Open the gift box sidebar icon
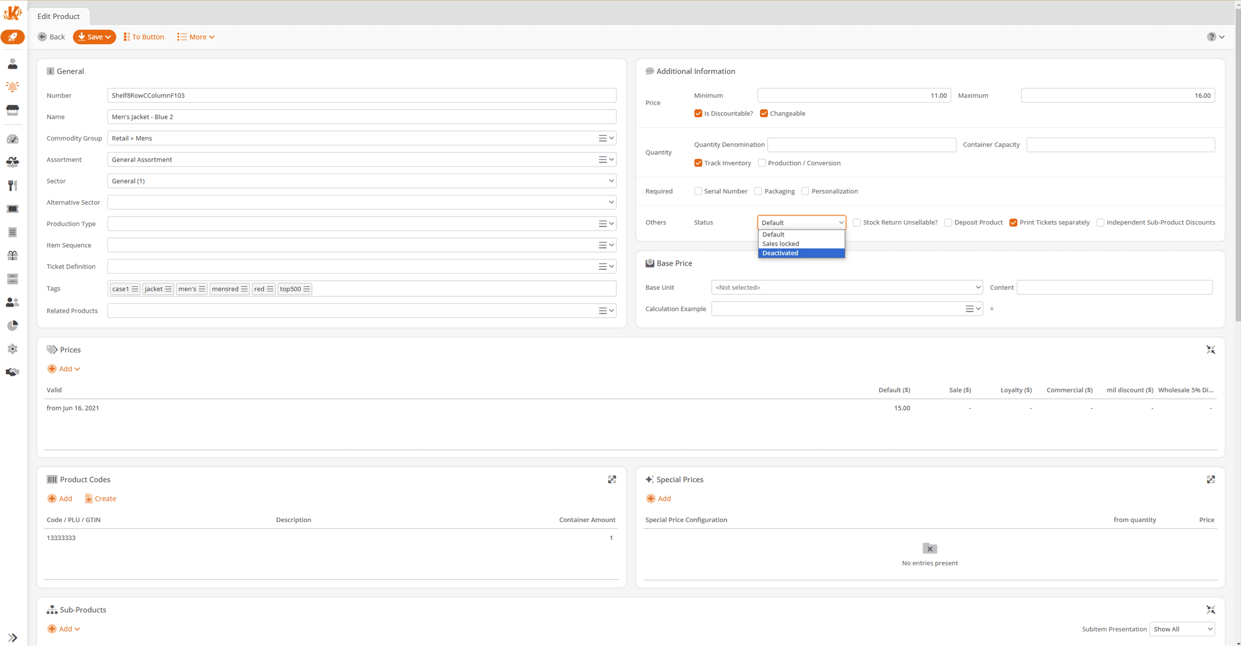Image resolution: width=1241 pixels, height=646 pixels. [x=13, y=255]
